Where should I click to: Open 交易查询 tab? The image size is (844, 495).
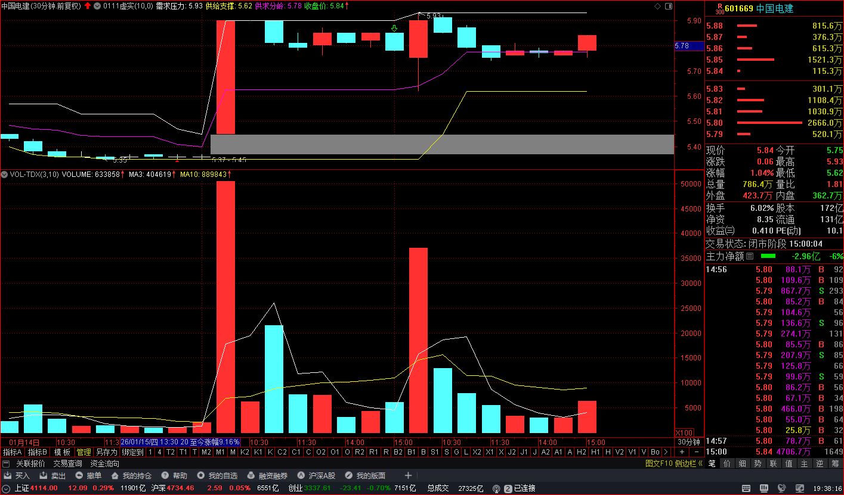tap(68, 463)
